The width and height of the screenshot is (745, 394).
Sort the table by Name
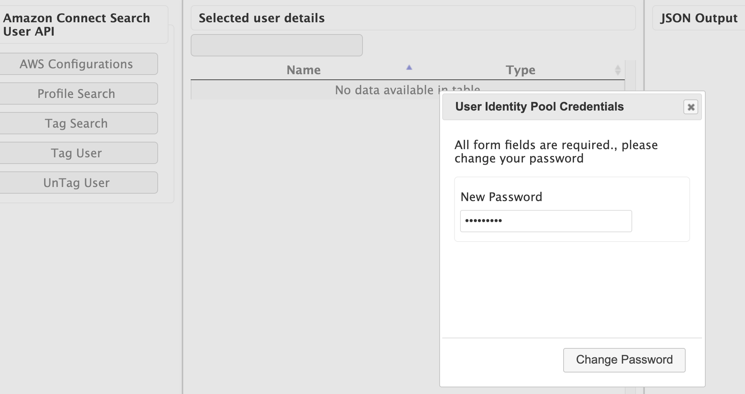click(x=303, y=70)
